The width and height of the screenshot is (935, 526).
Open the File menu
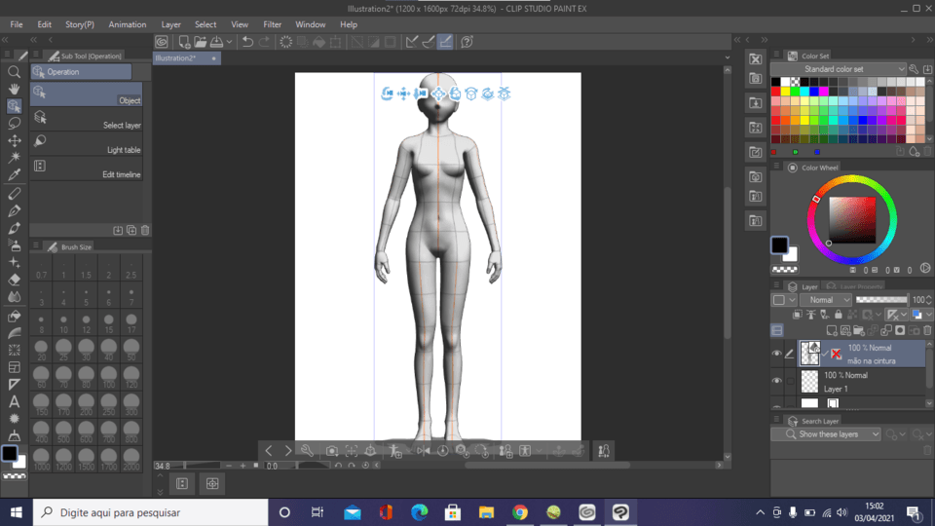pos(17,24)
